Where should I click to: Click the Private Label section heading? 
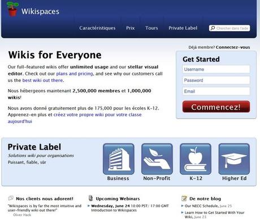(x=34, y=147)
